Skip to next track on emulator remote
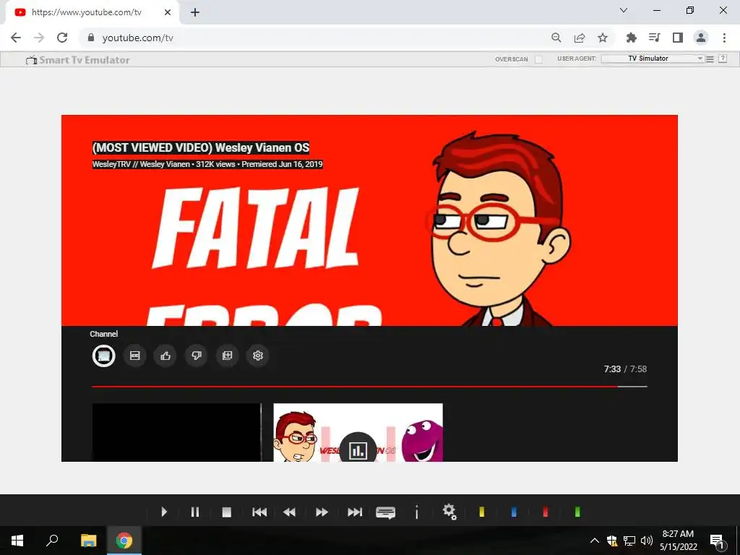Screen dimensions: 740x555 click(354, 512)
